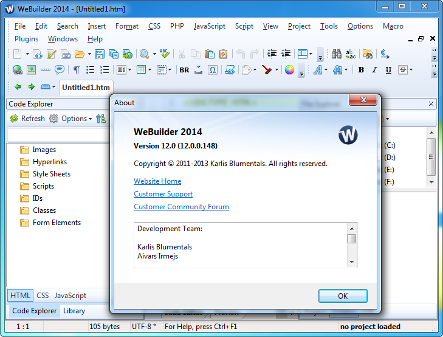Open the CSS menu
This screenshot has width=443, height=337.
pos(154,26)
